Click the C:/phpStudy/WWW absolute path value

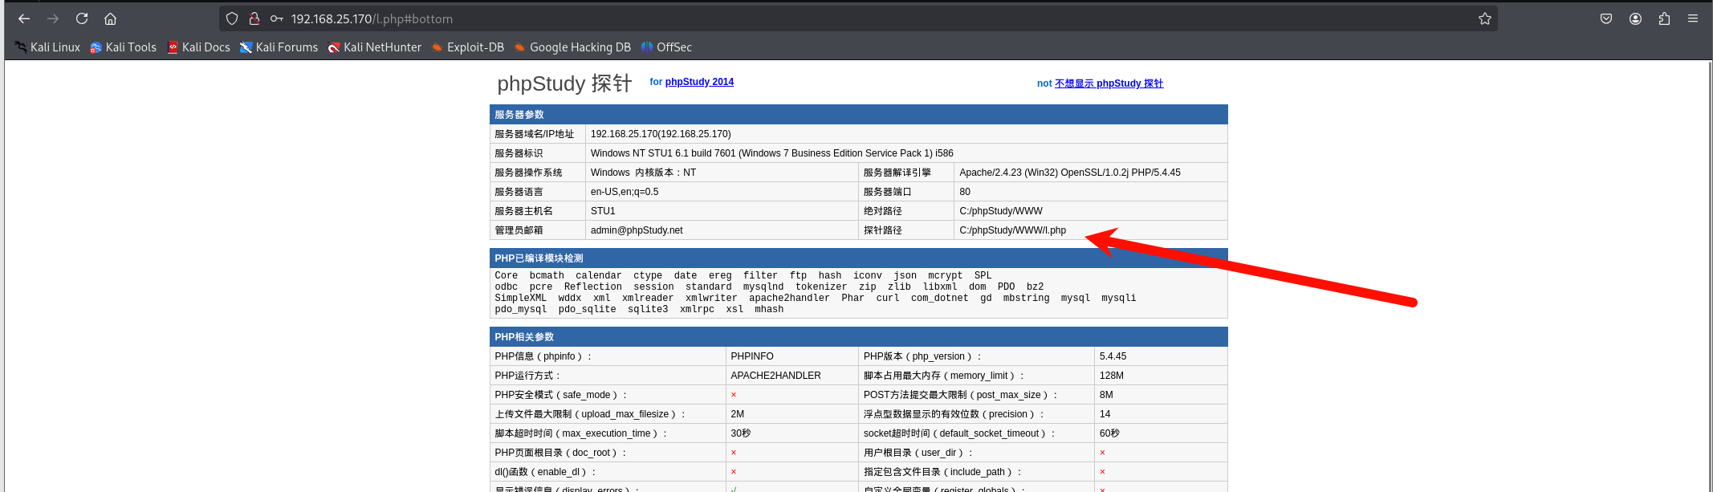[x=1001, y=211]
